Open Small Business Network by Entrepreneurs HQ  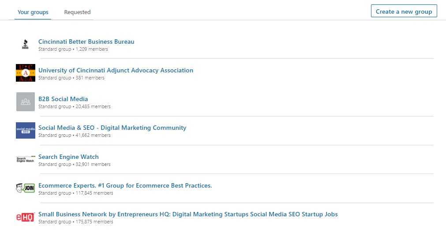(x=188, y=215)
